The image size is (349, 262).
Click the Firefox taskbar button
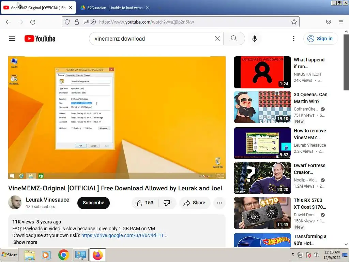click(x=98, y=255)
